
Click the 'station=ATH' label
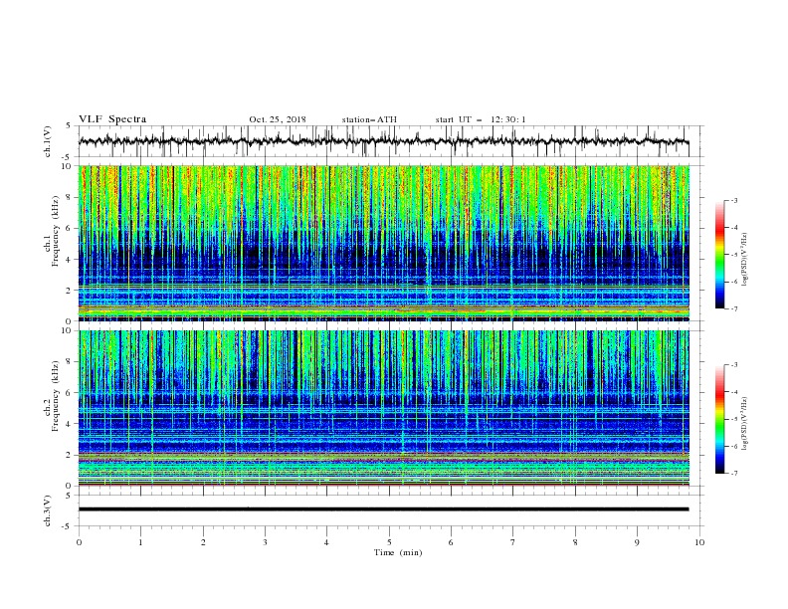coord(369,119)
